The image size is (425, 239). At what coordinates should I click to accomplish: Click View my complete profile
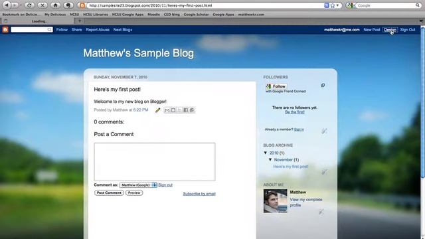point(305,202)
